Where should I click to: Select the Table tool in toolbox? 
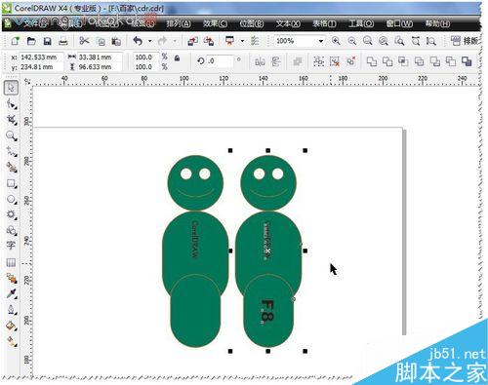11,262
